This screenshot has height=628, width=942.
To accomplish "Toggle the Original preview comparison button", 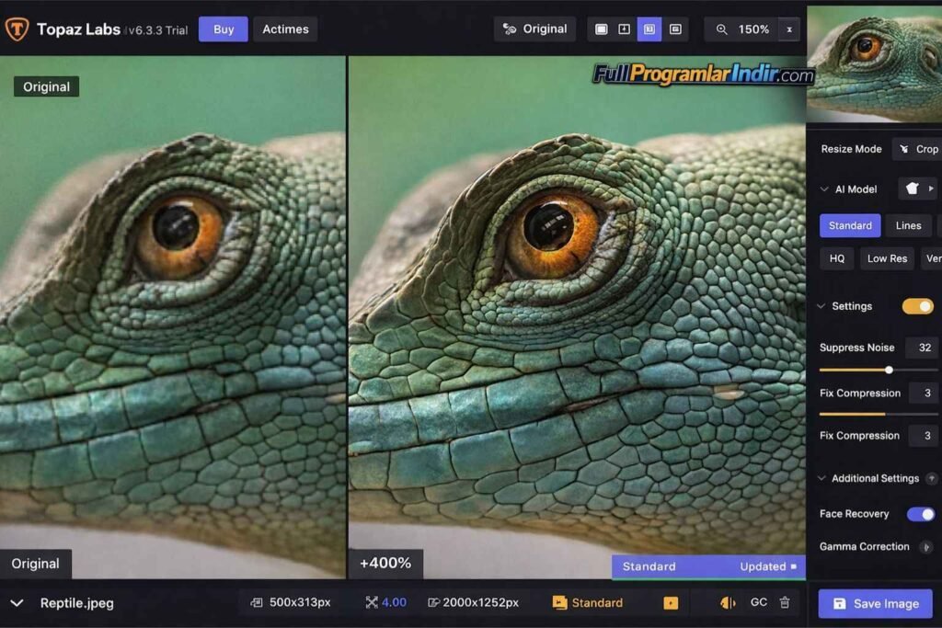I will [x=534, y=29].
